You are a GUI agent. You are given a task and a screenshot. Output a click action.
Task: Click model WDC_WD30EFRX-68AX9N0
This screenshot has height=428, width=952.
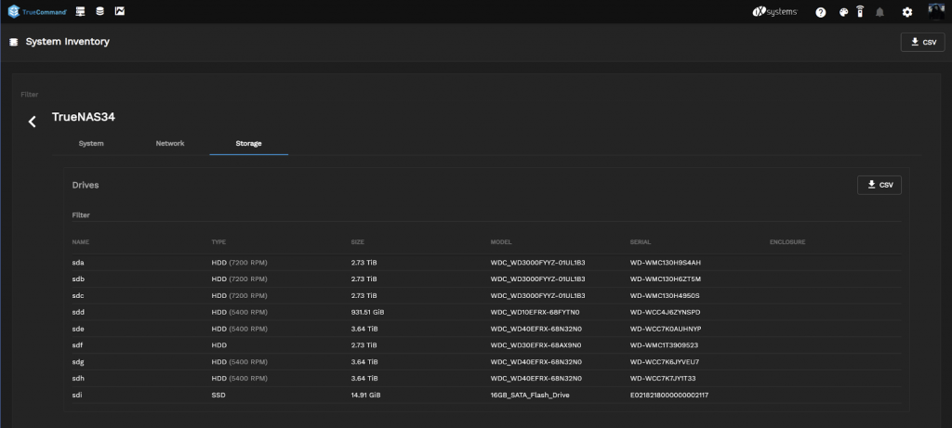click(x=536, y=345)
